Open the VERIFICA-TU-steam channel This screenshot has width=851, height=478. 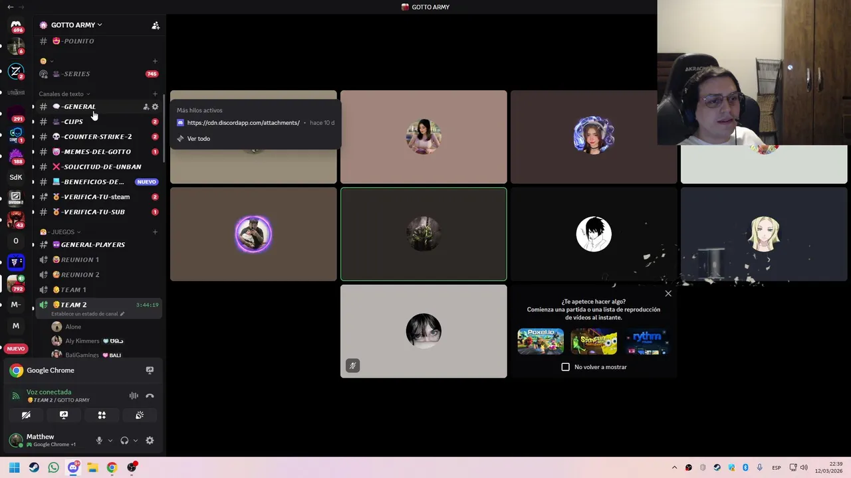(x=98, y=197)
